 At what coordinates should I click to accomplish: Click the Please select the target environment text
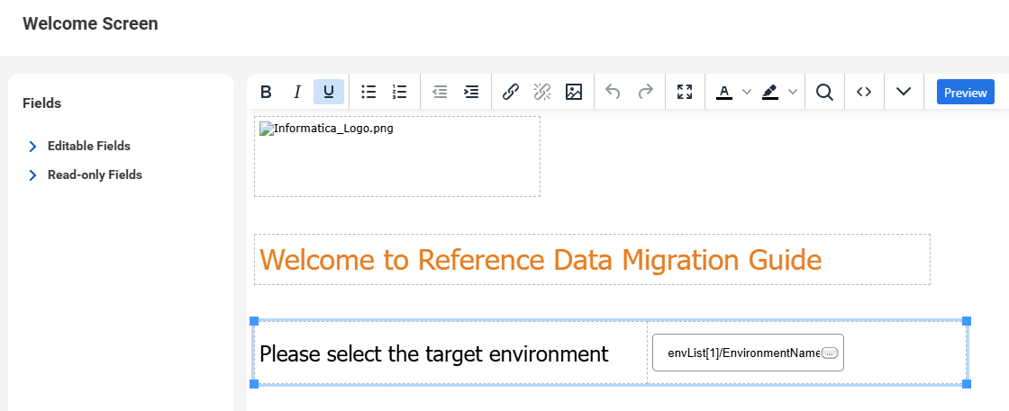pos(433,353)
